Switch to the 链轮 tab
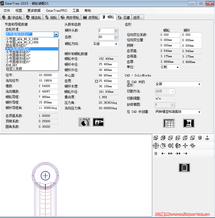 coord(51,17)
